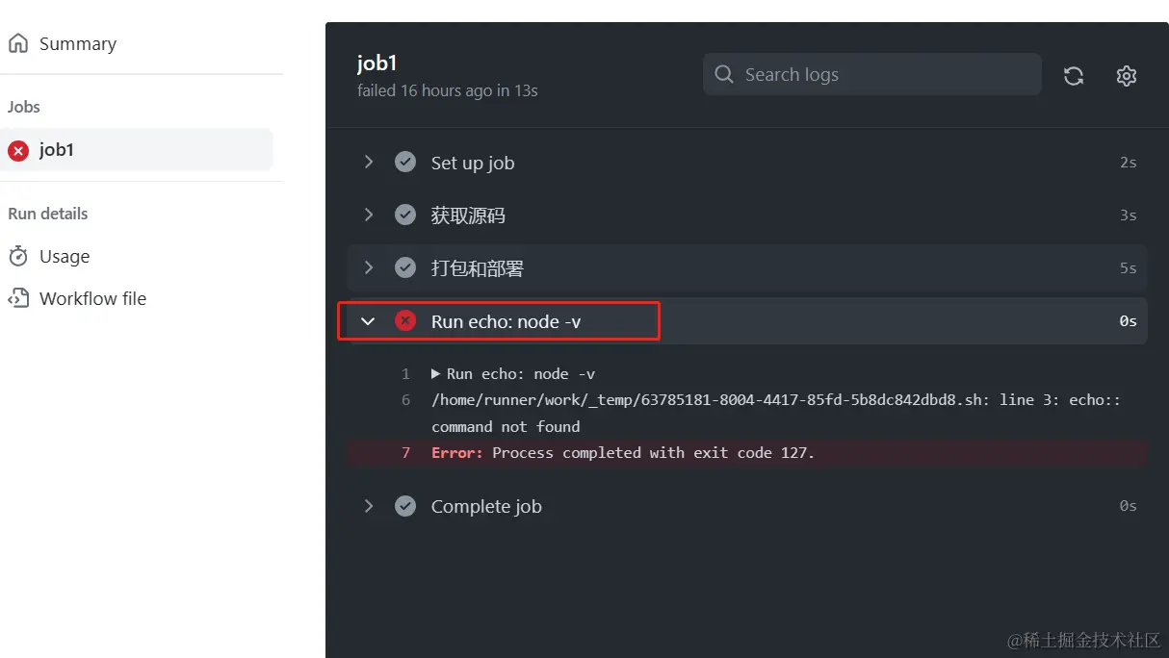Click the magnifier icon in Search logs
This screenshot has height=658, width=1169.
(x=724, y=74)
